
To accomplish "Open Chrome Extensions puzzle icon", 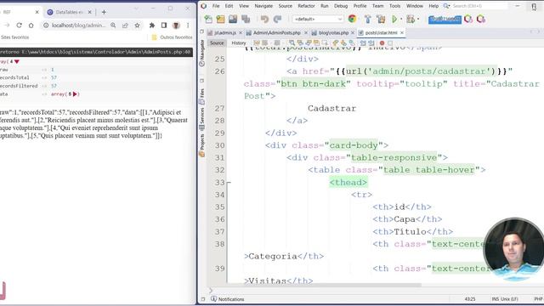I will pos(152,25).
